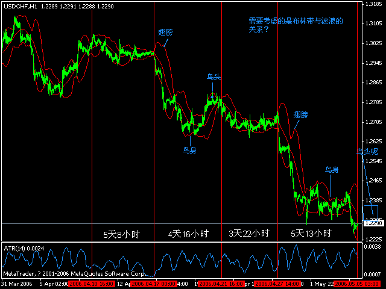Image resolution: width=386 pixels, height=289 pixels.
Task: Click the 1.2945 price scale label
Action: tap(374, 63)
